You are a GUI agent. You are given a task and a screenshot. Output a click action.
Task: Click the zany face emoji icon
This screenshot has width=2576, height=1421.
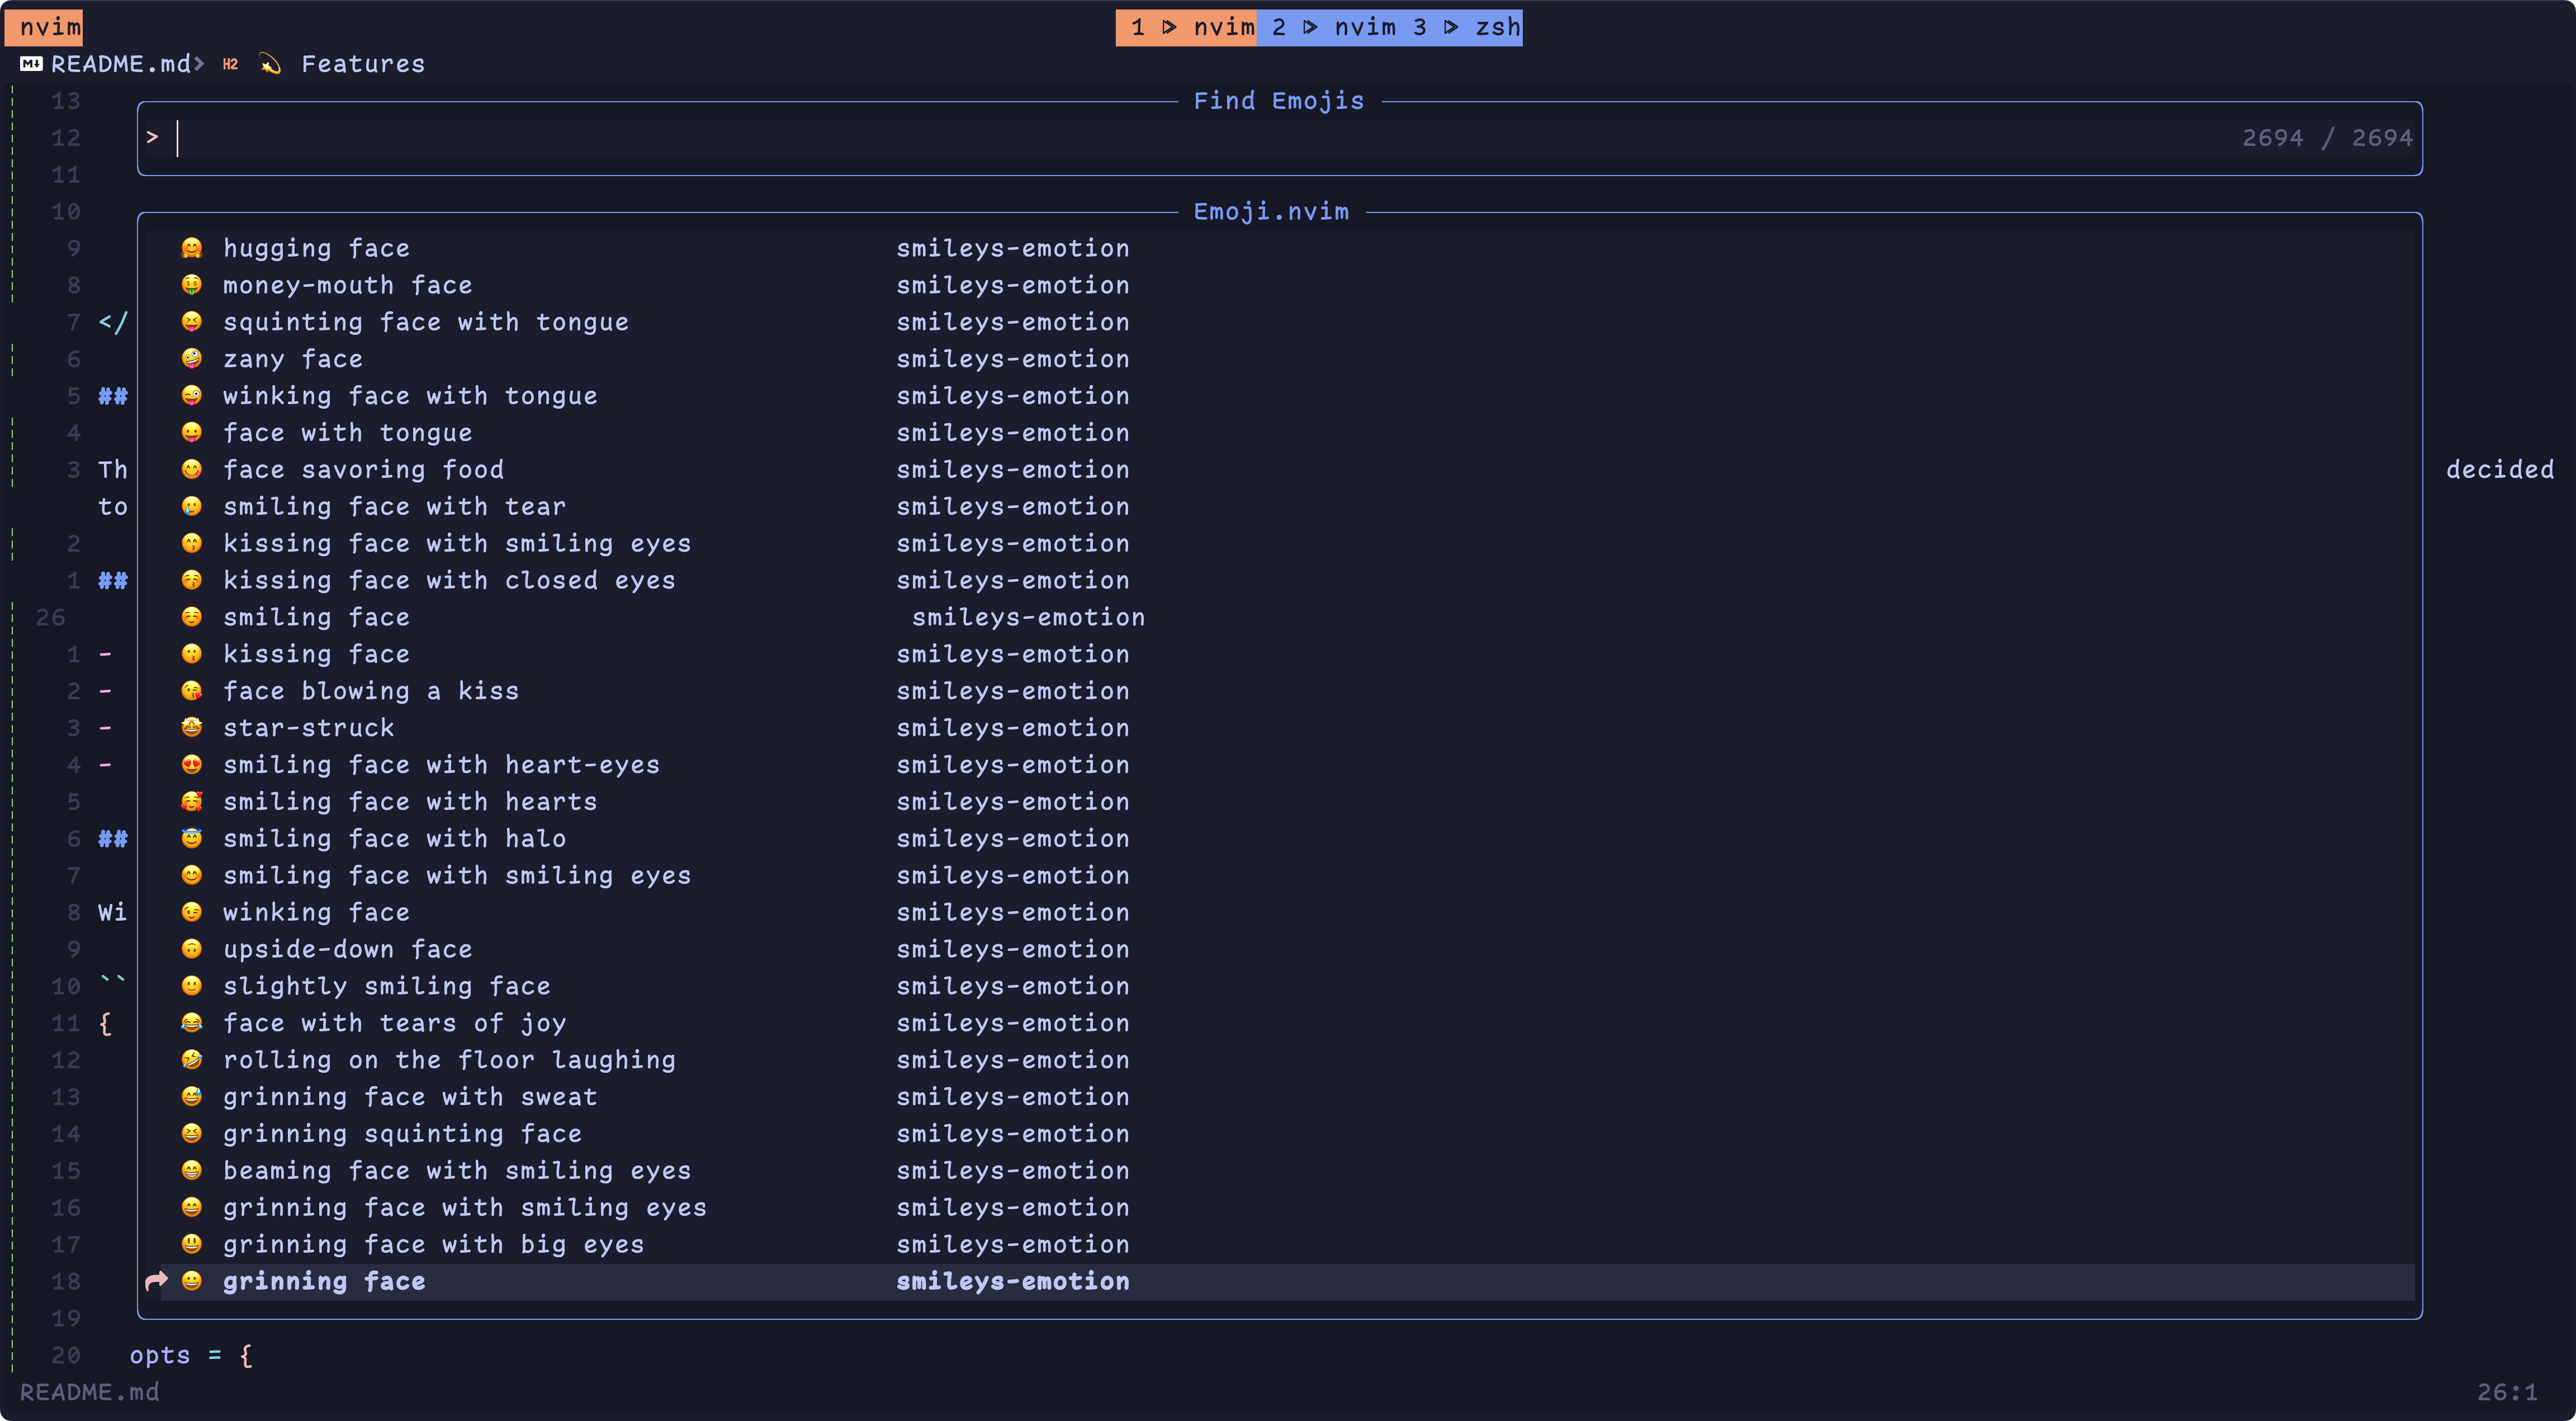pyautogui.click(x=192, y=359)
